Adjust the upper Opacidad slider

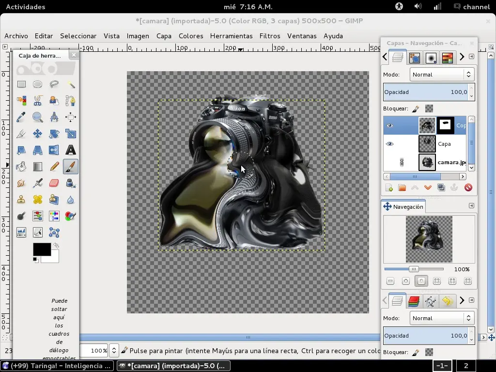point(425,92)
